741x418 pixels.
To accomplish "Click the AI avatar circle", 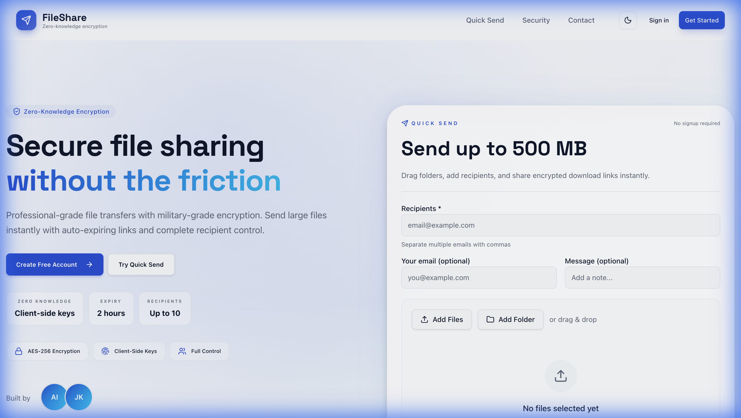I will click(54, 397).
